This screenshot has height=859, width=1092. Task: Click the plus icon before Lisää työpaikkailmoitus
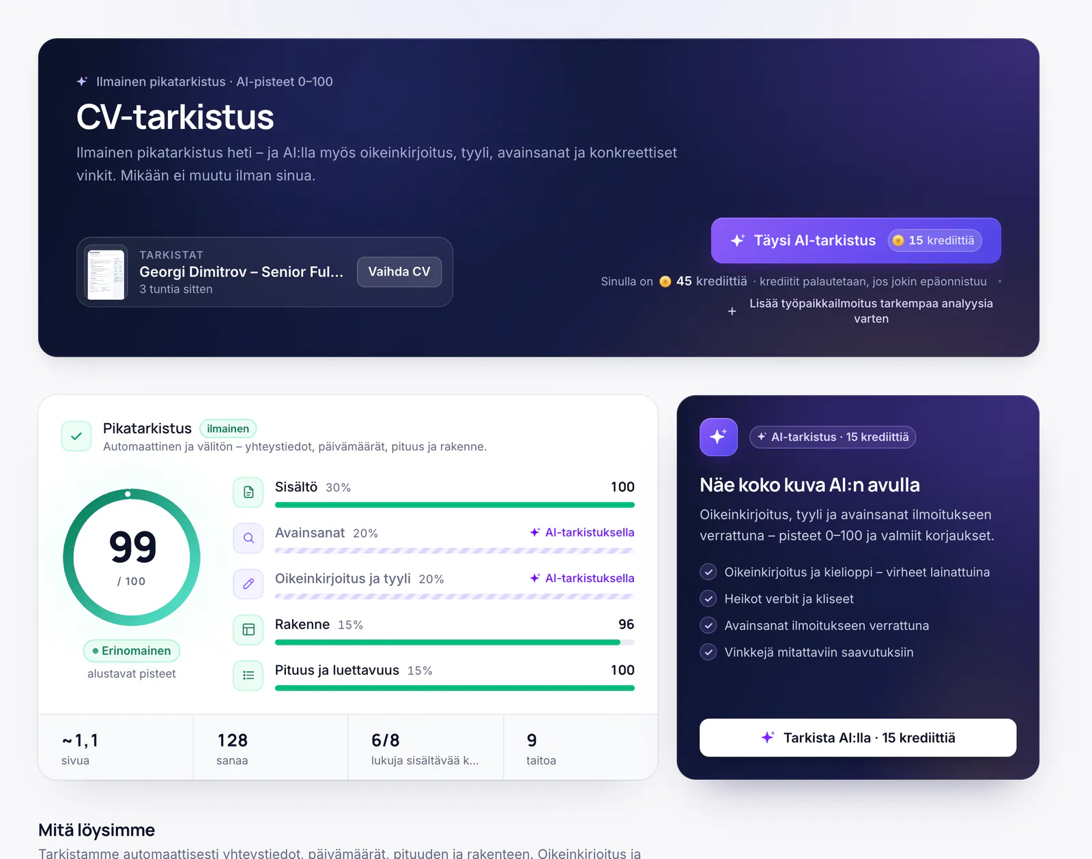tap(732, 311)
